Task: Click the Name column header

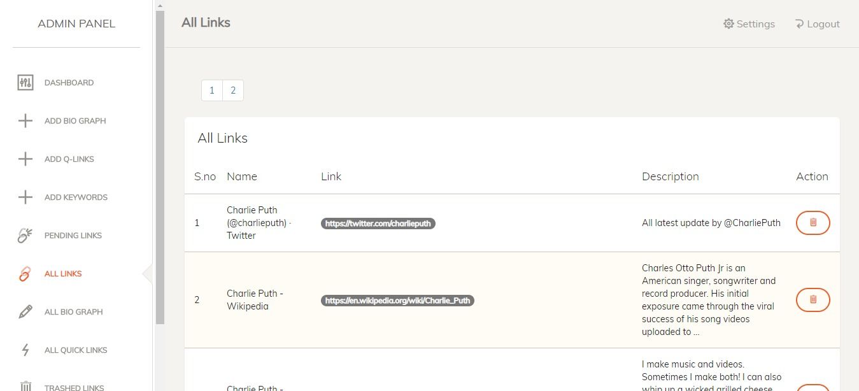Action: (242, 176)
